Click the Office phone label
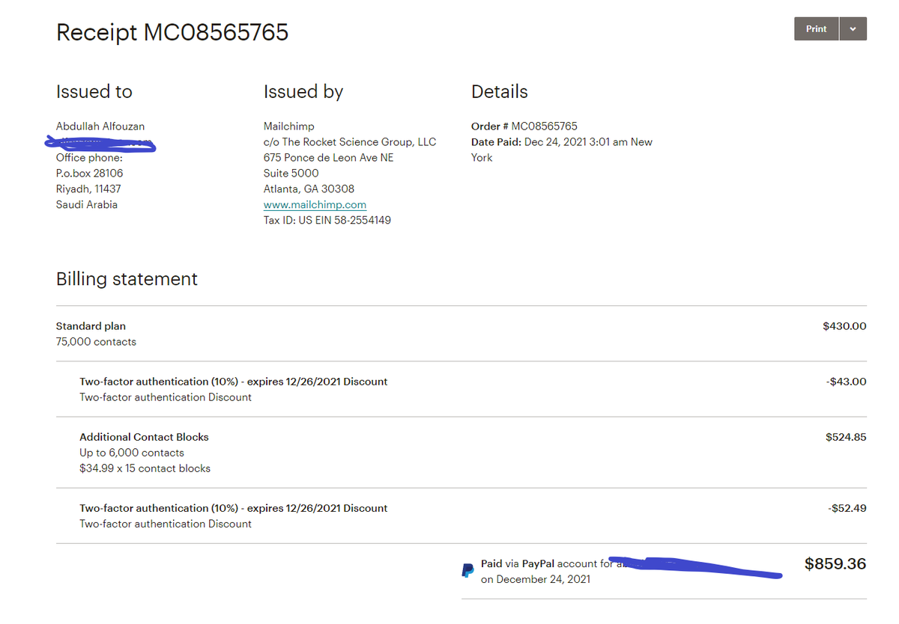This screenshot has height=624, width=899. click(89, 157)
